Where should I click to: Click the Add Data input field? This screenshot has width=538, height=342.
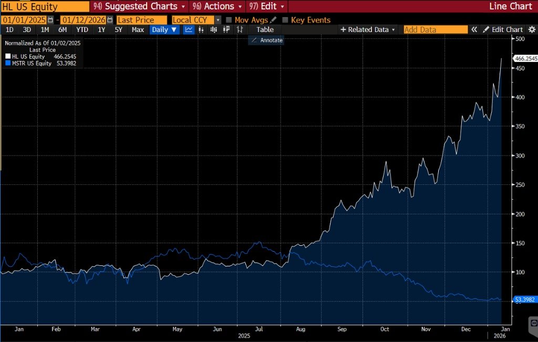click(x=436, y=29)
